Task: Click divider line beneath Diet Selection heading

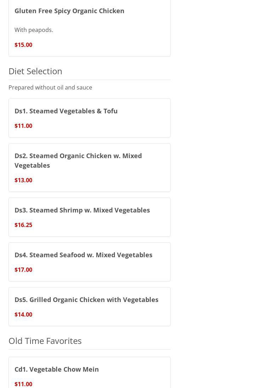Action: click(x=89, y=80)
